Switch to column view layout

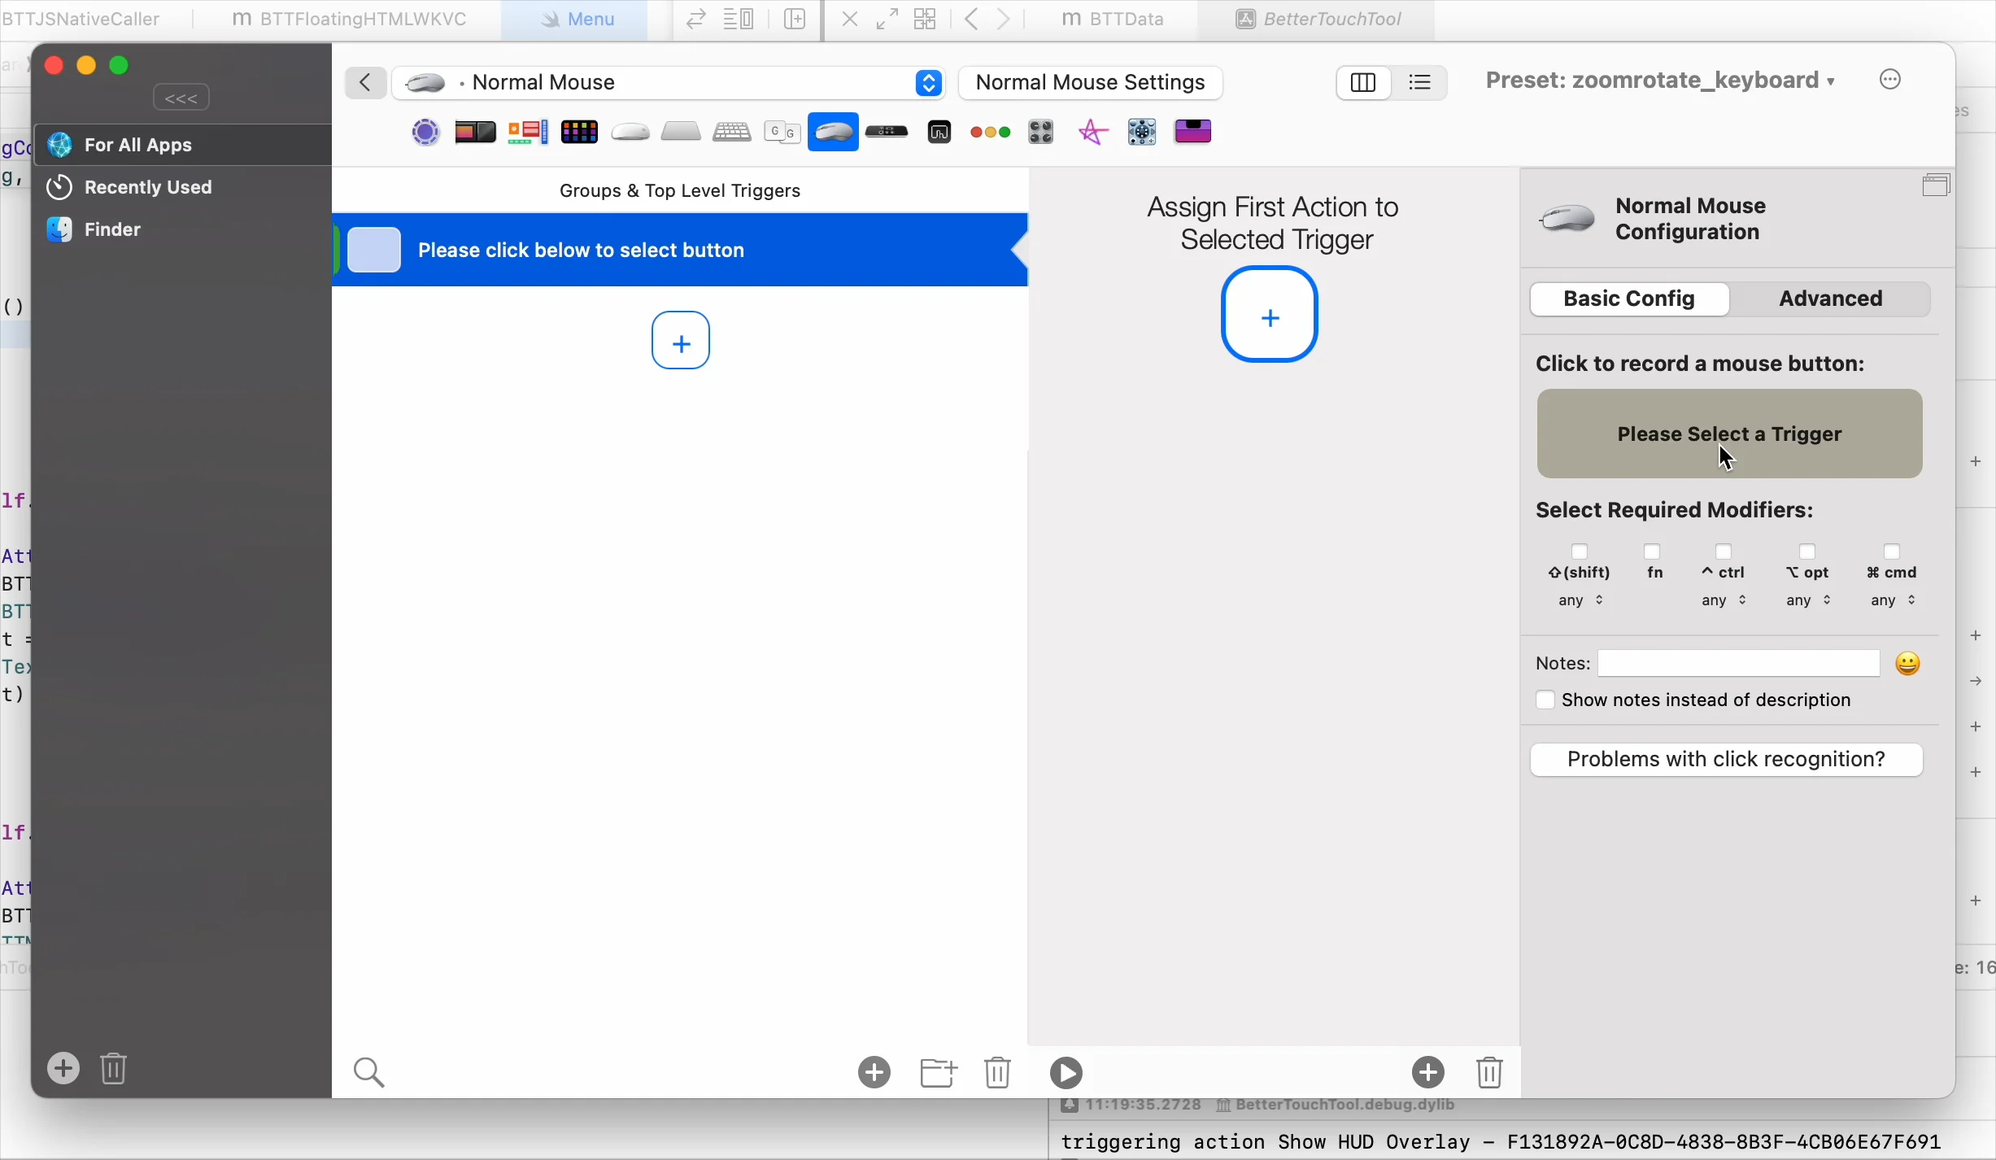[1364, 83]
